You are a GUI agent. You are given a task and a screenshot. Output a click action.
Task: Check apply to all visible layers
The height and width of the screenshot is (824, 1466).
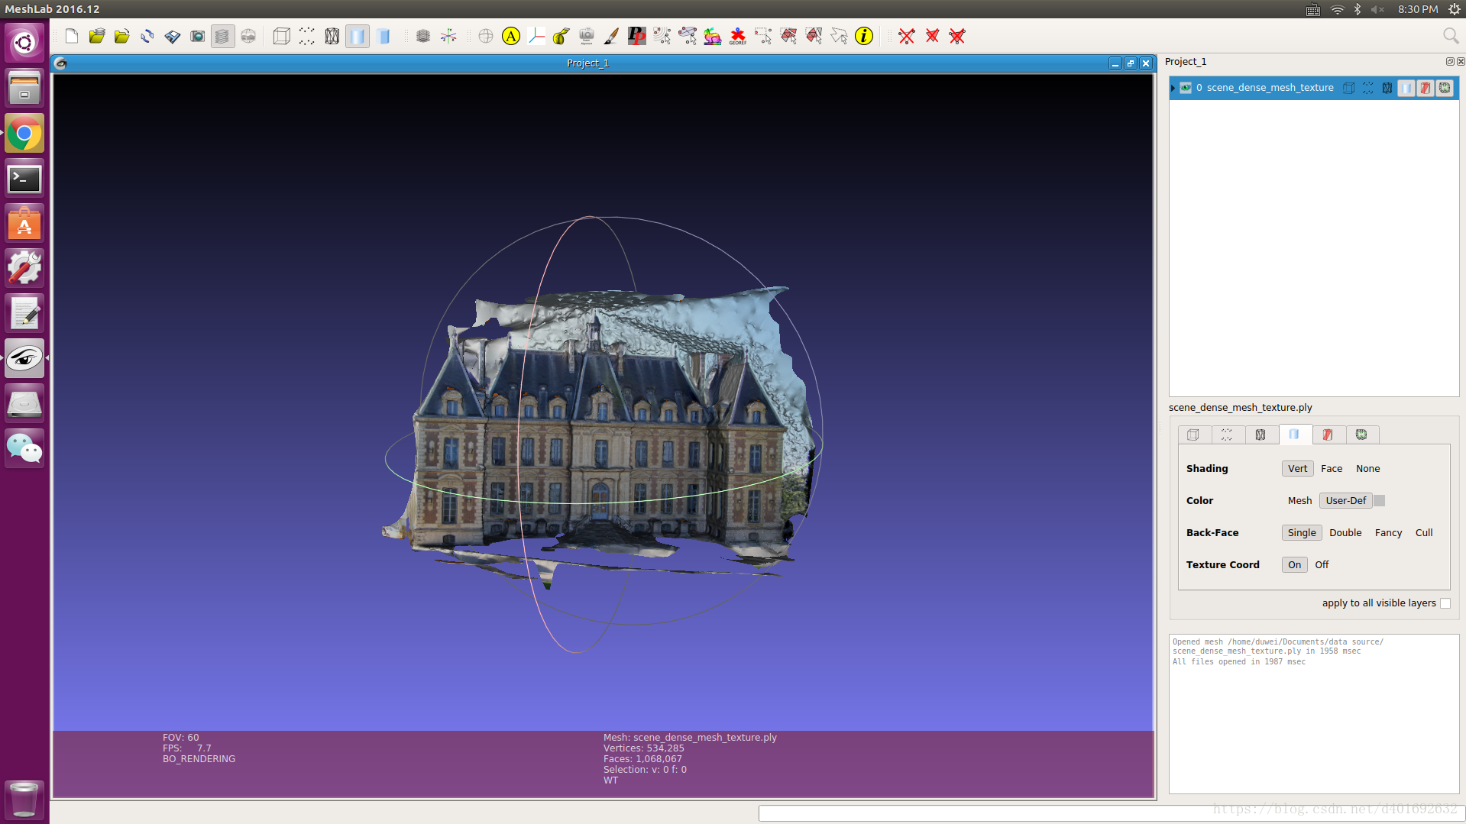(1445, 603)
